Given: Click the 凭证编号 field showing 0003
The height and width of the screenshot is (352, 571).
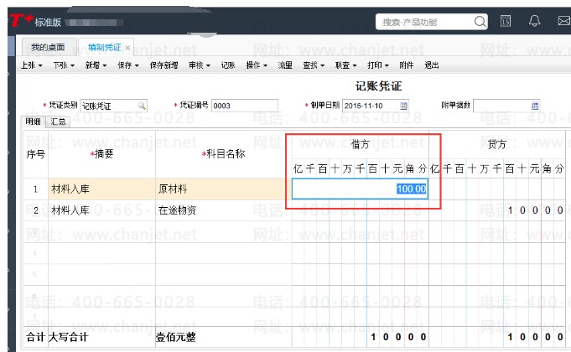Looking at the screenshot, I should coord(244,106).
